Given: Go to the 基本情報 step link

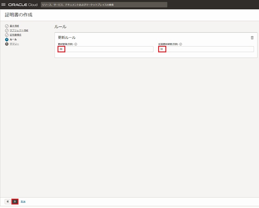Looking at the screenshot, I should point(14,26).
